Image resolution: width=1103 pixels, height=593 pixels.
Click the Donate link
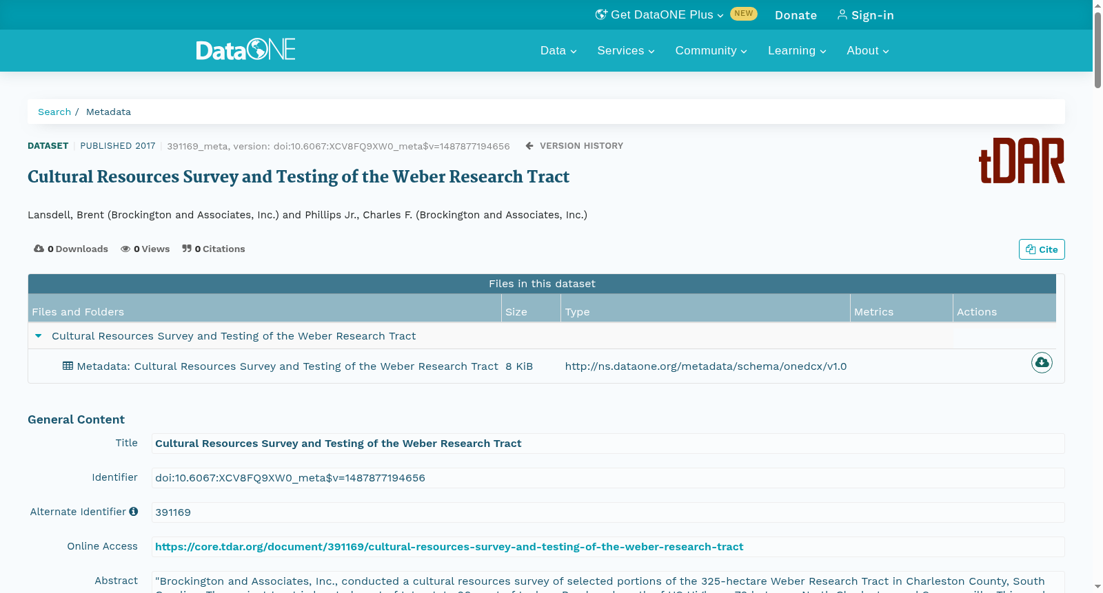coord(796,15)
